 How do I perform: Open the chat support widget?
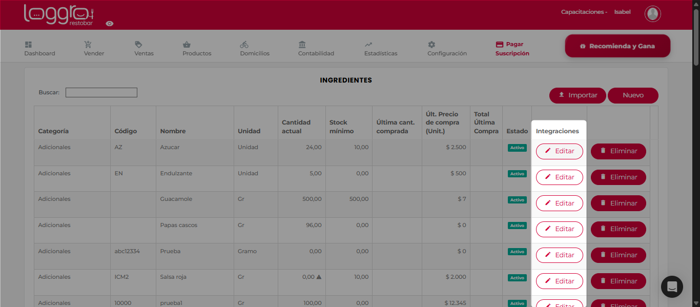(672, 286)
